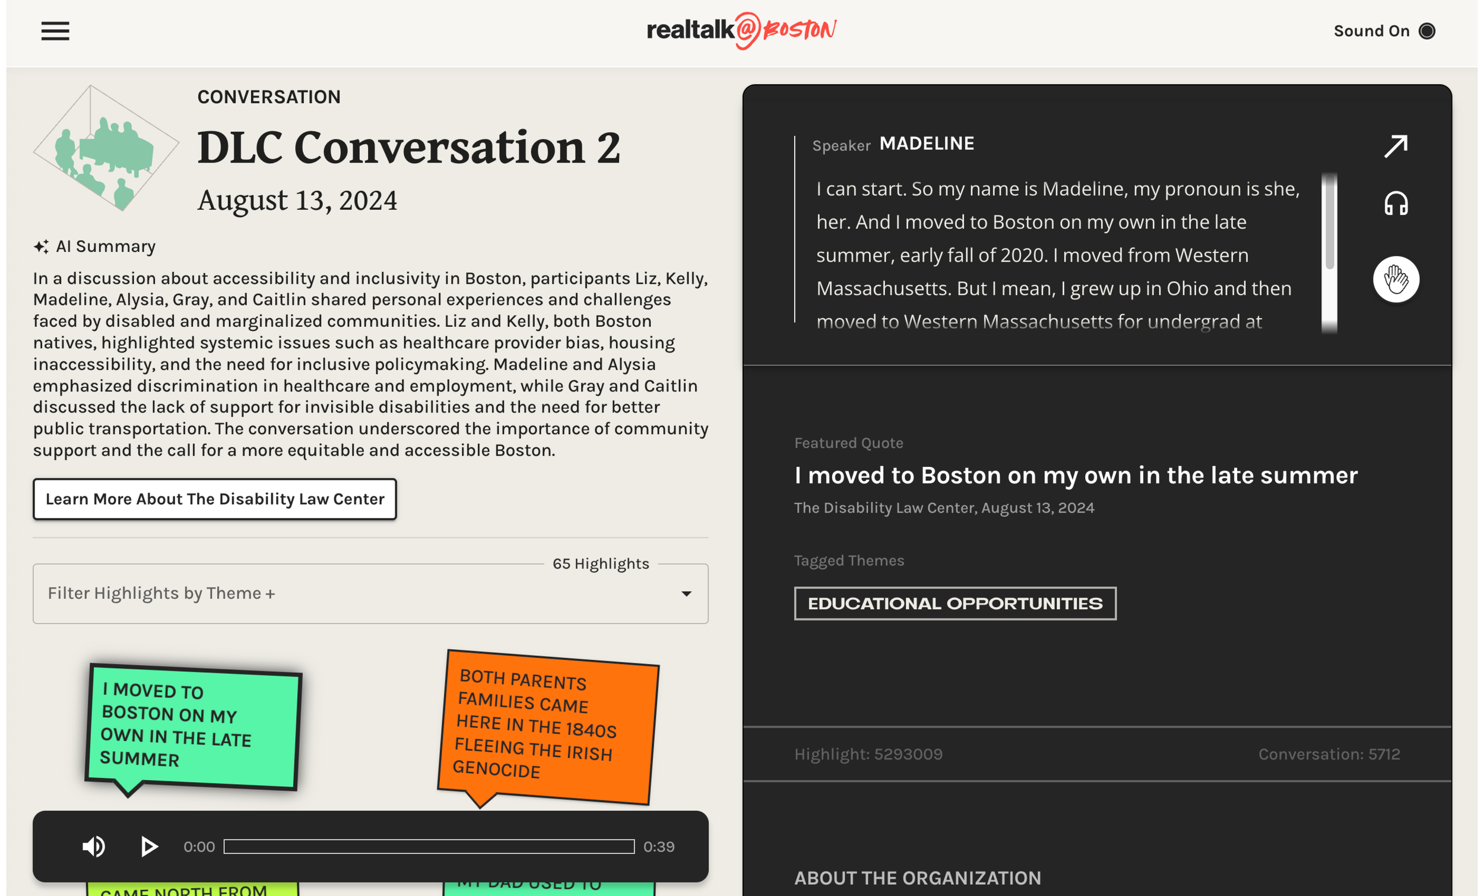
Task: Toggle the Sound On switch
Action: [1426, 31]
